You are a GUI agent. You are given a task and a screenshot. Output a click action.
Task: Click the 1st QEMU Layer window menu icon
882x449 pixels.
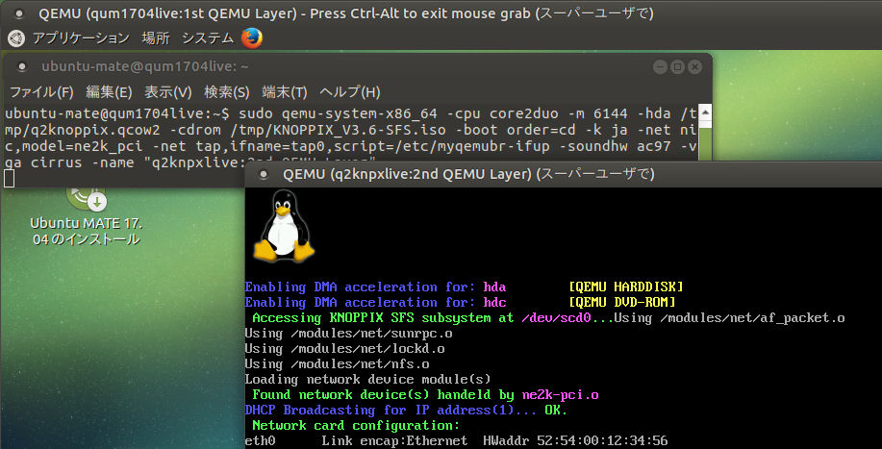tap(18, 13)
